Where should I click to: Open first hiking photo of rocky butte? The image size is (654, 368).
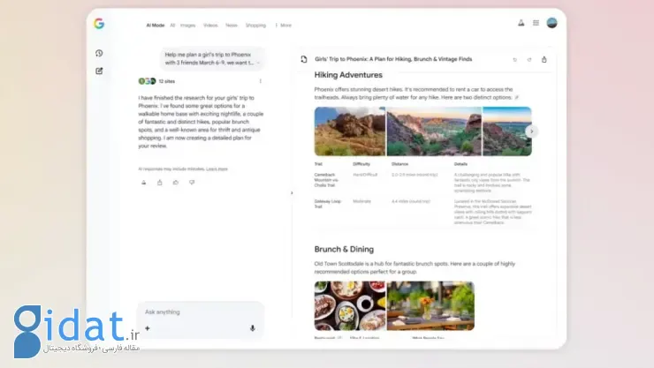click(350, 131)
